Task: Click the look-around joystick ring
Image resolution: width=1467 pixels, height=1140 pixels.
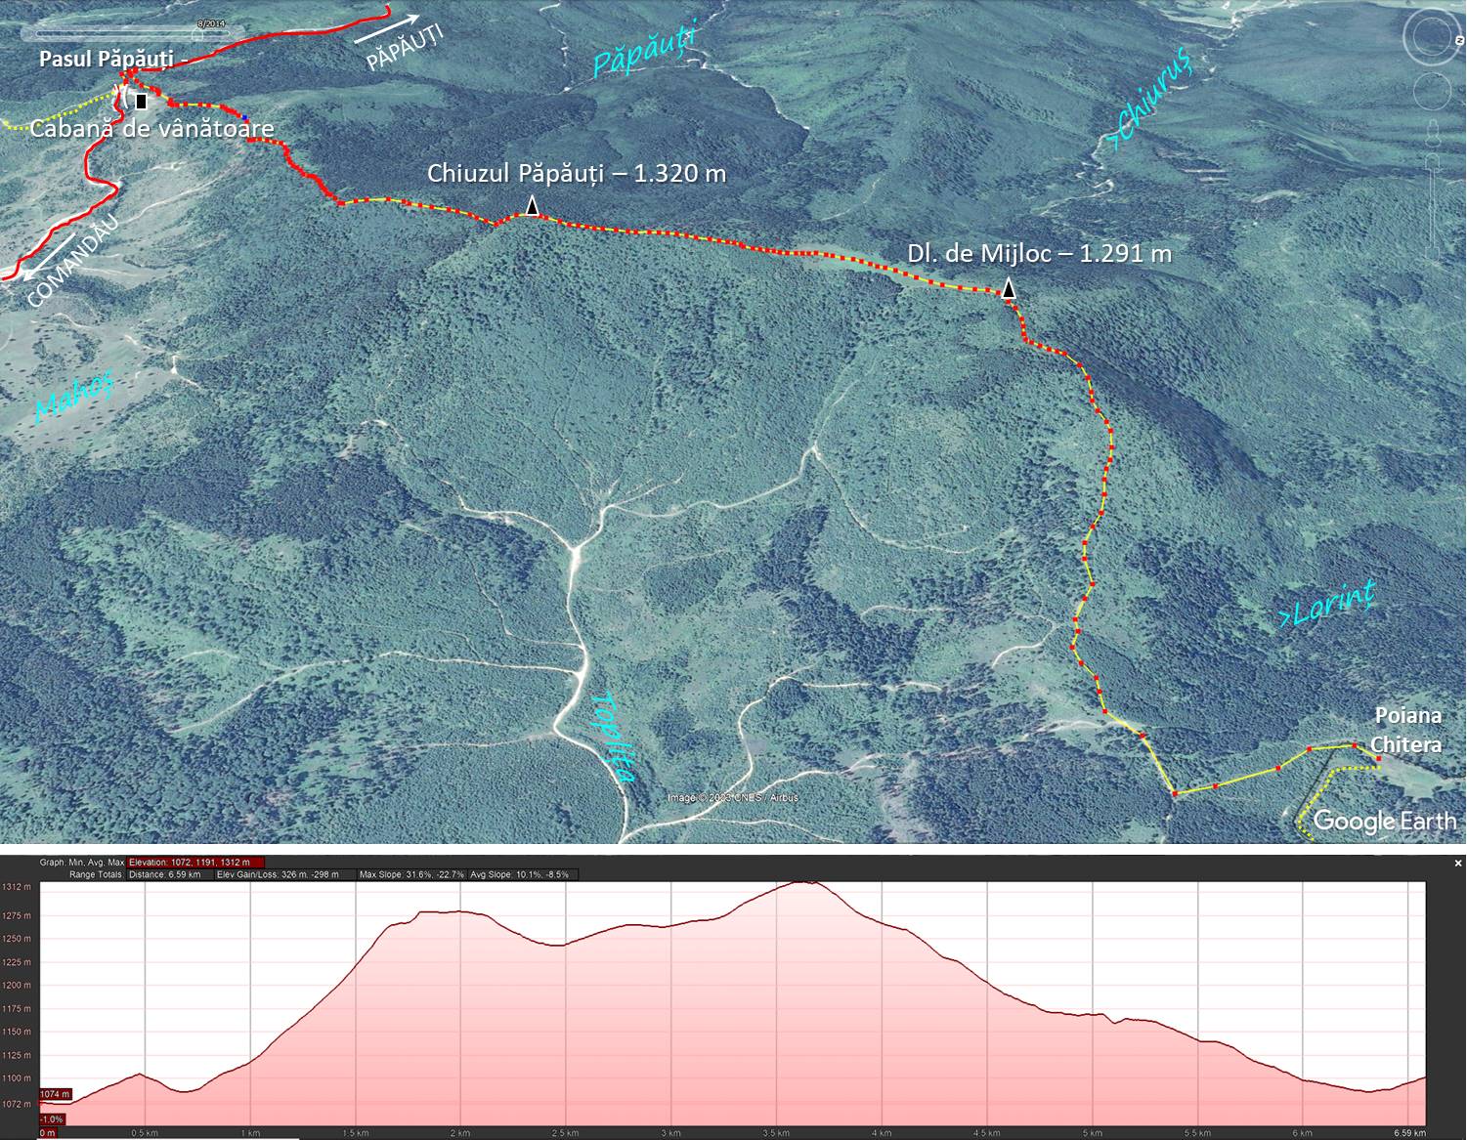Action: point(1432,39)
